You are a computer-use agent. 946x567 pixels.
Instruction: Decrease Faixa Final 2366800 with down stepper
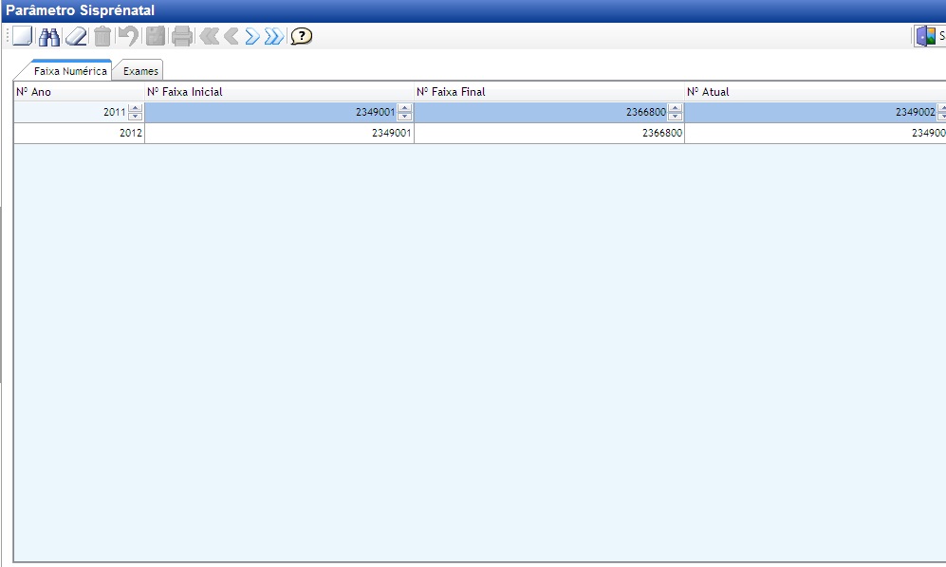click(676, 117)
